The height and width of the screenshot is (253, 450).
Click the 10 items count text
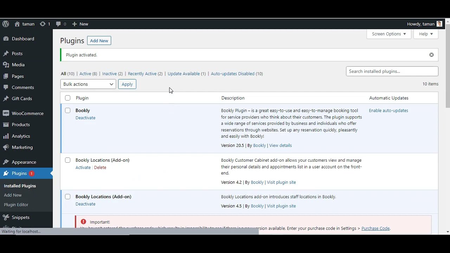tap(430, 84)
